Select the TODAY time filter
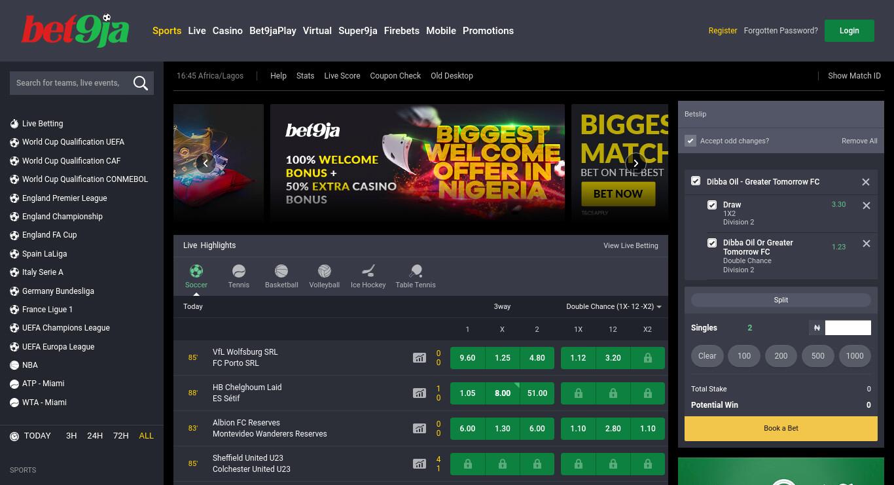This screenshot has width=894, height=485. 37,436
